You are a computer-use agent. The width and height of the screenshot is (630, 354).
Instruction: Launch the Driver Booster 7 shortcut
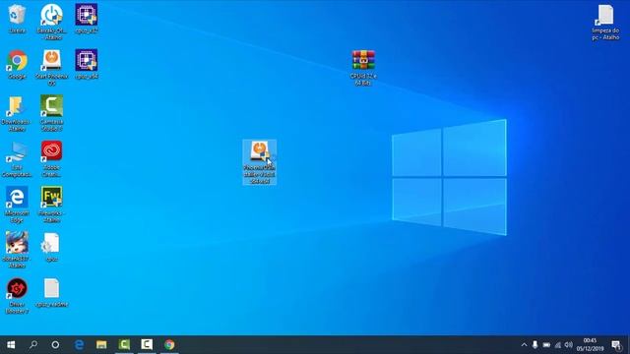click(17, 296)
